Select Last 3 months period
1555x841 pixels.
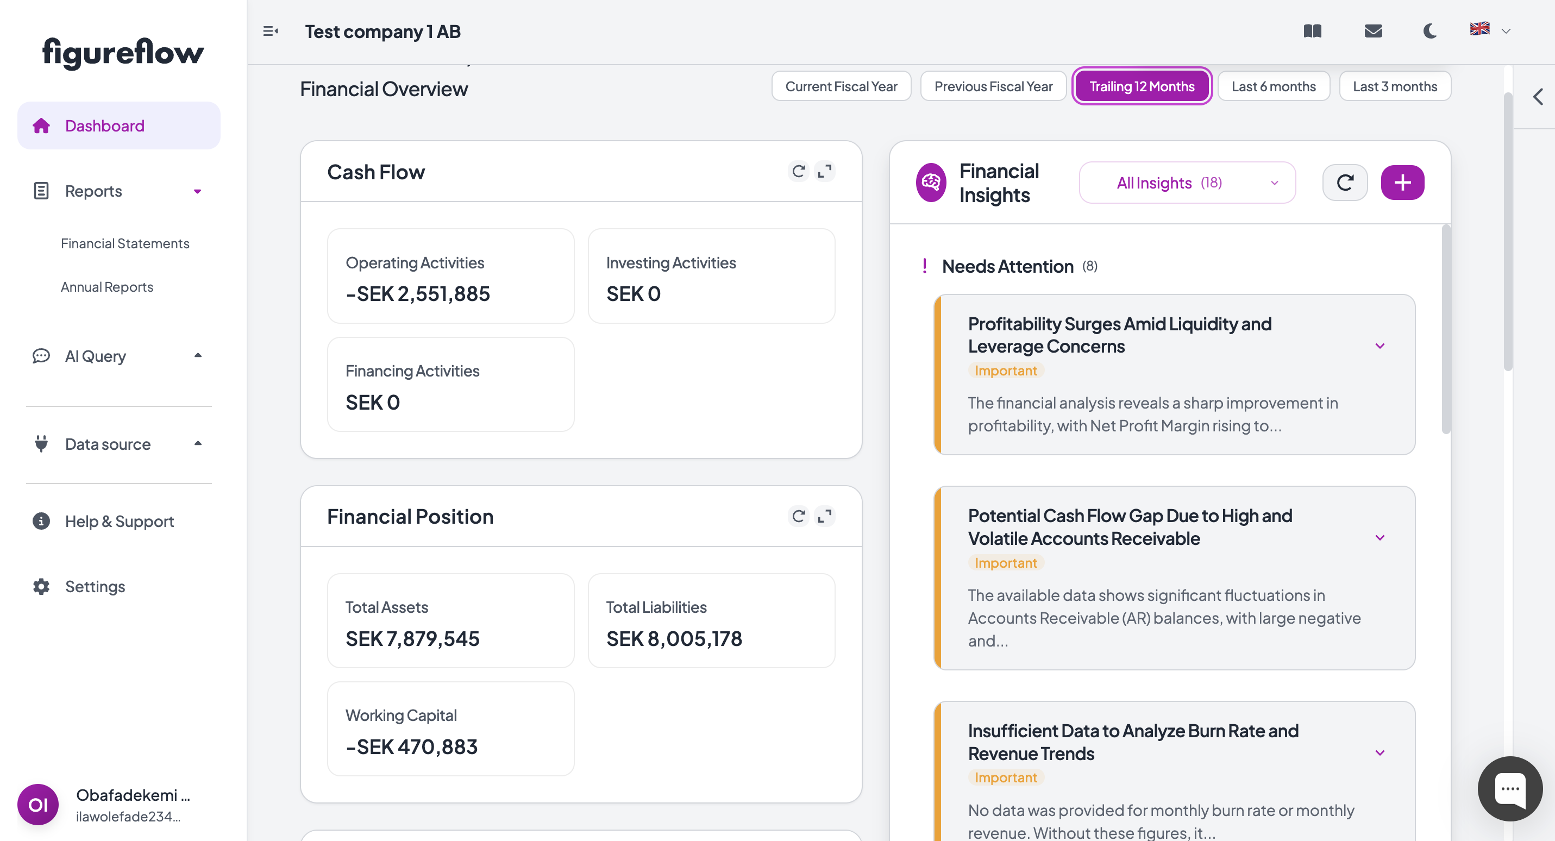[x=1394, y=86]
